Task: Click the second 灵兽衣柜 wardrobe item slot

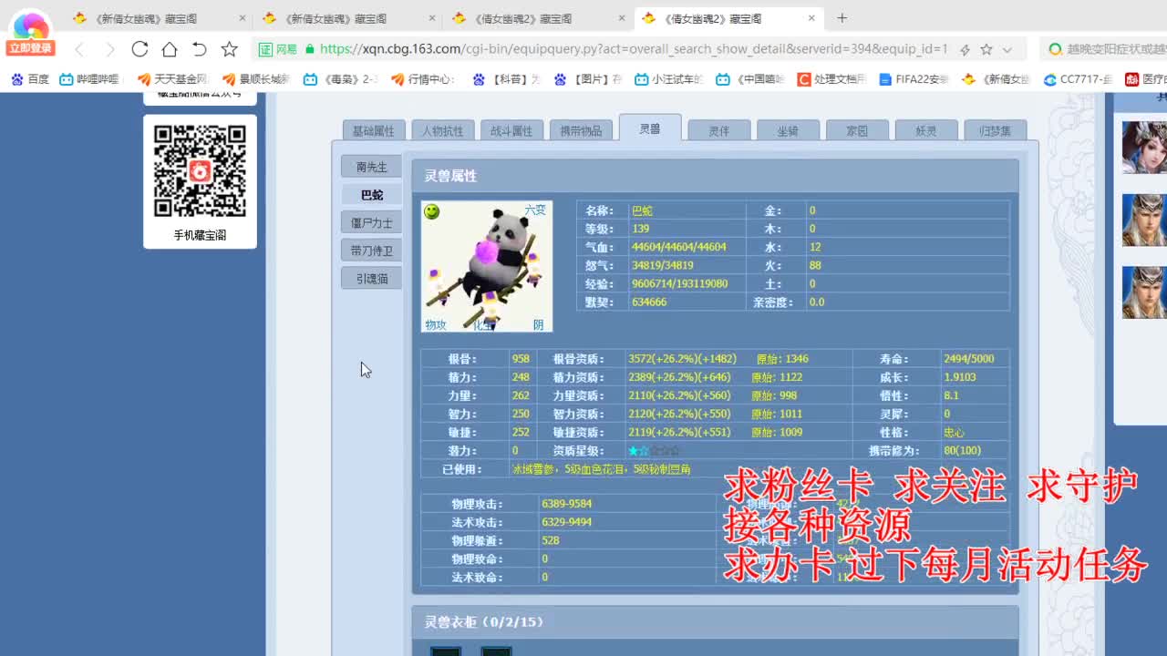Action: pos(496,651)
